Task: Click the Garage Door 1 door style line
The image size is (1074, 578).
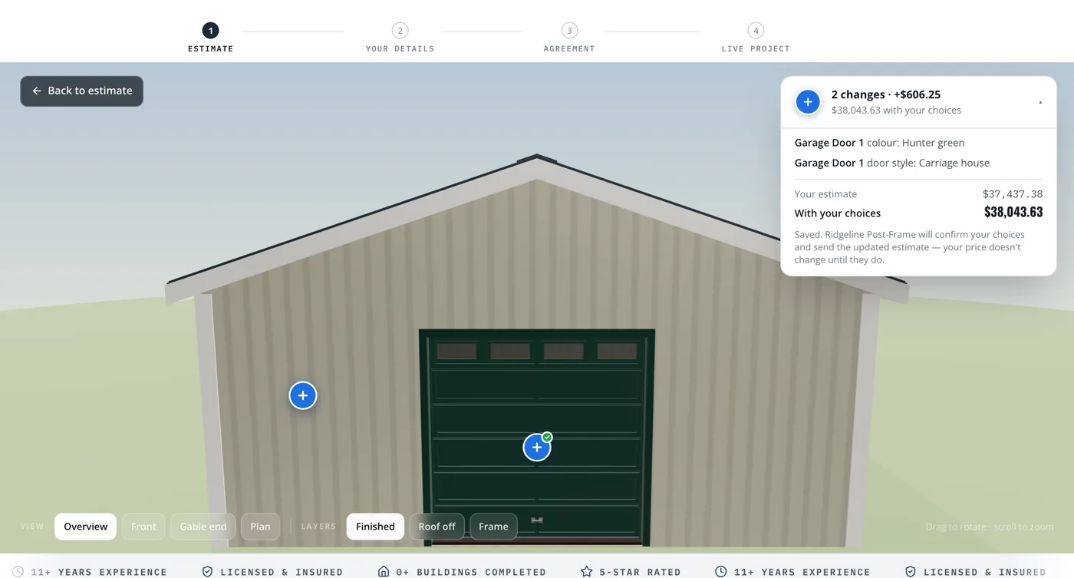Action: click(891, 163)
